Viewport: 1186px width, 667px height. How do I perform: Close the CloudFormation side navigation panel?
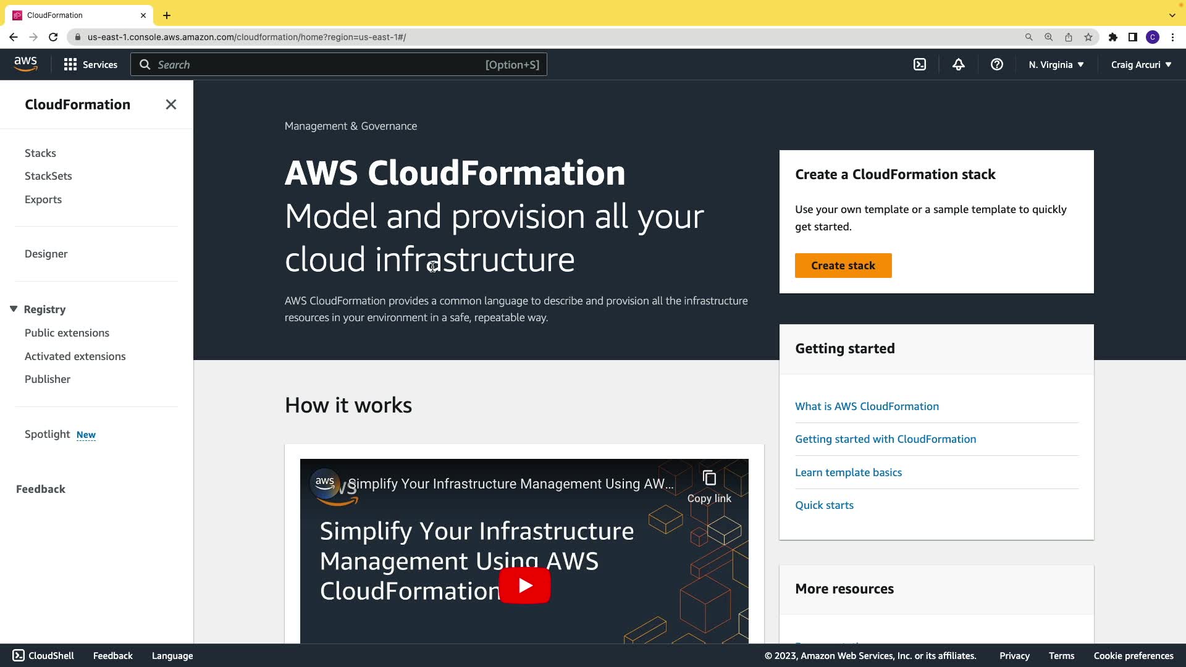coord(171,104)
